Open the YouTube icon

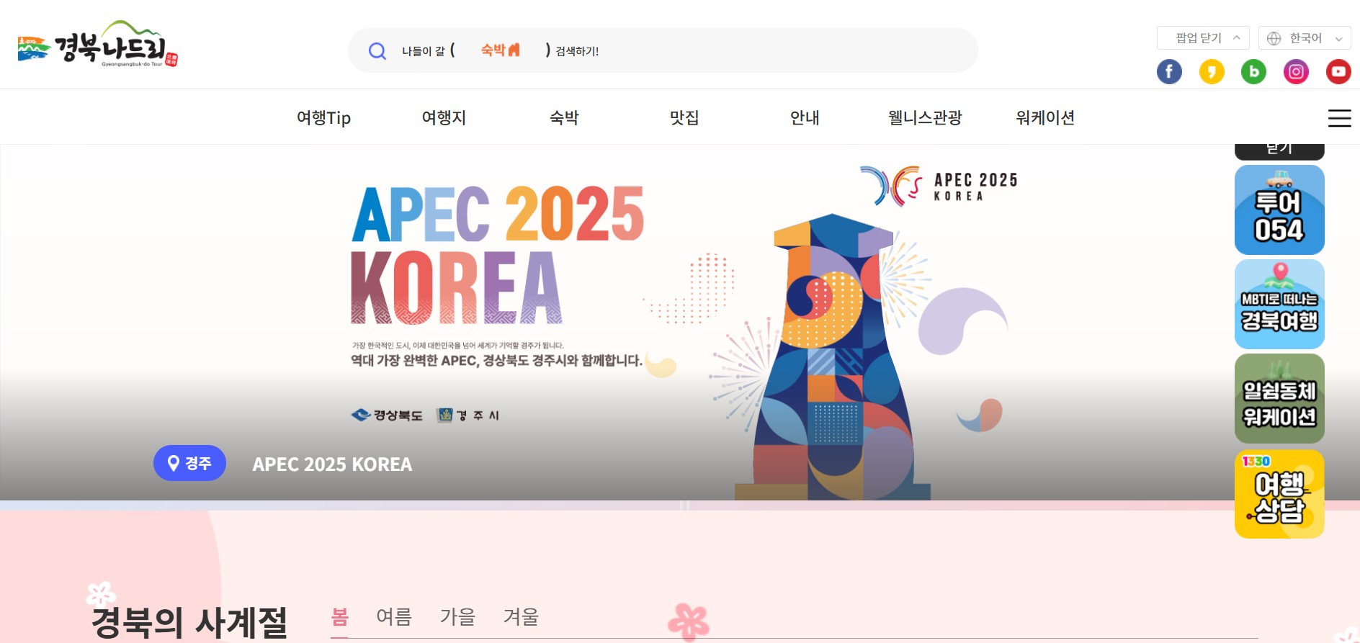(1338, 71)
